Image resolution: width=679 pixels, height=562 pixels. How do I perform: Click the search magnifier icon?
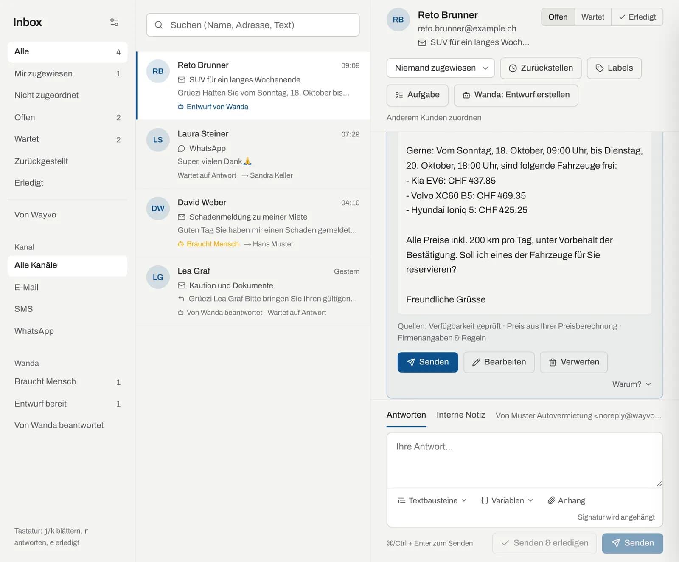coord(159,25)
